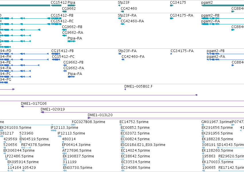This screenshot has height=172, width=244.
Task: Select the pgant2 gene label
Action: click(207, 3)
